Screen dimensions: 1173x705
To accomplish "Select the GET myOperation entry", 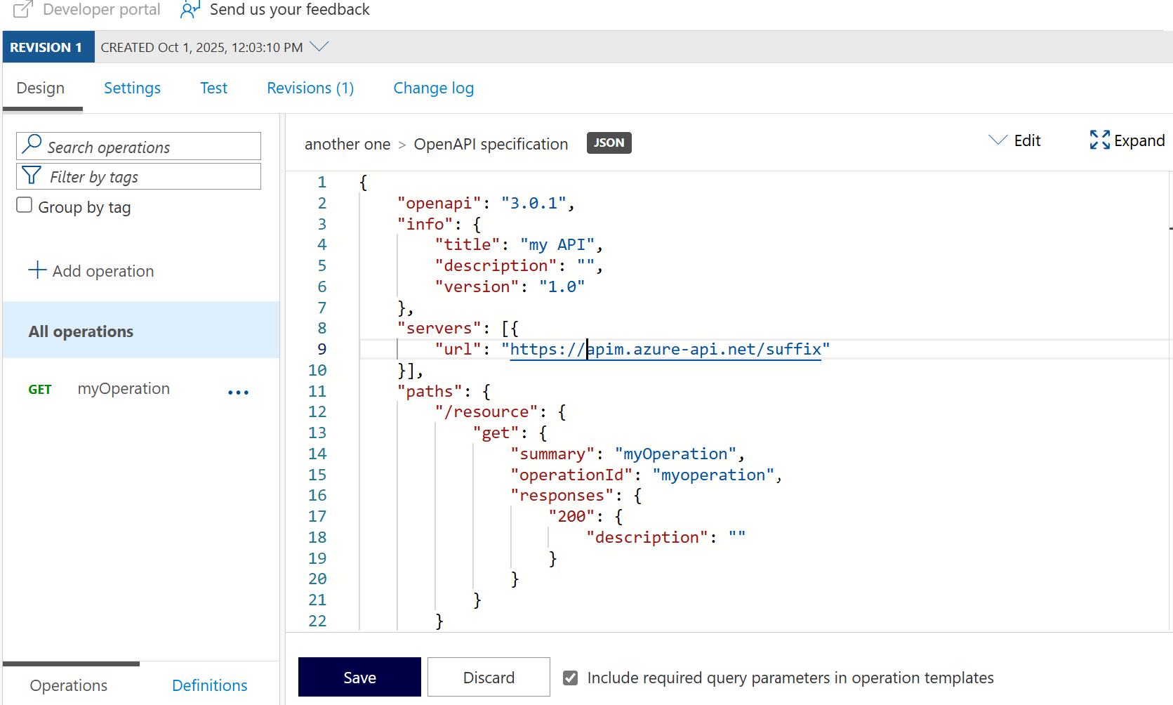I will pos(124,388).
